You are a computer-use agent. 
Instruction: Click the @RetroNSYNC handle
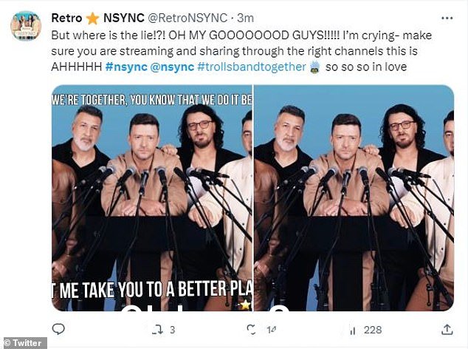[187, 18]
